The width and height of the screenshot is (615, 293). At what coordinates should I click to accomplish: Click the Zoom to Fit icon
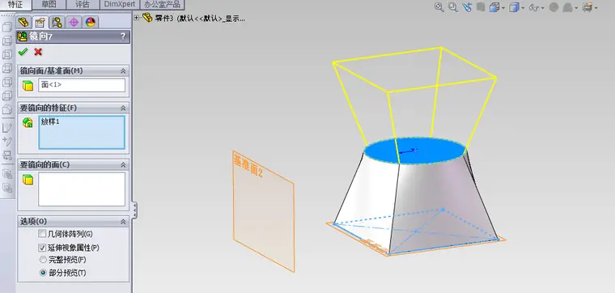(439, 7)
